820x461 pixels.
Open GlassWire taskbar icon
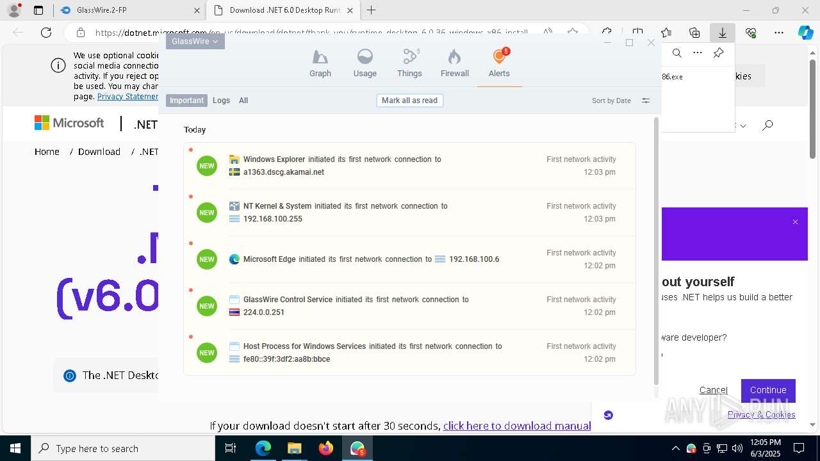tap(357, 448)
